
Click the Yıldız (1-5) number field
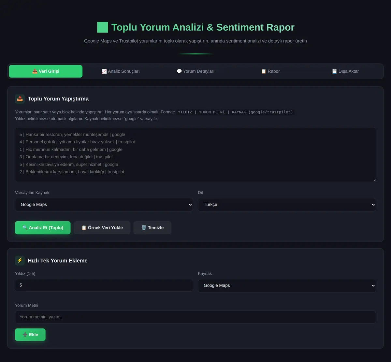click(104, 285)
